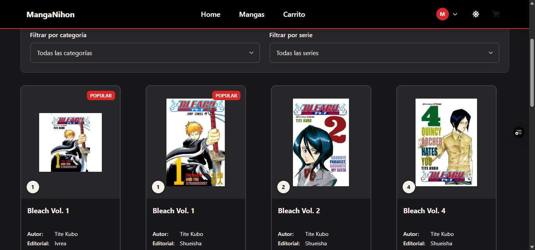Click volume badge 1 on Shueisha Vol. 1 card

(x=158, y=187)
